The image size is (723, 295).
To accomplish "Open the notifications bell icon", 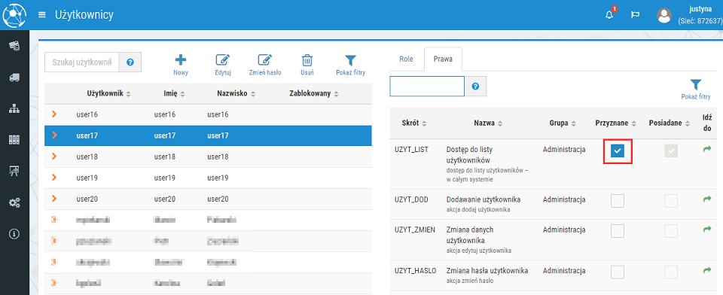I will tap(609, 15).
